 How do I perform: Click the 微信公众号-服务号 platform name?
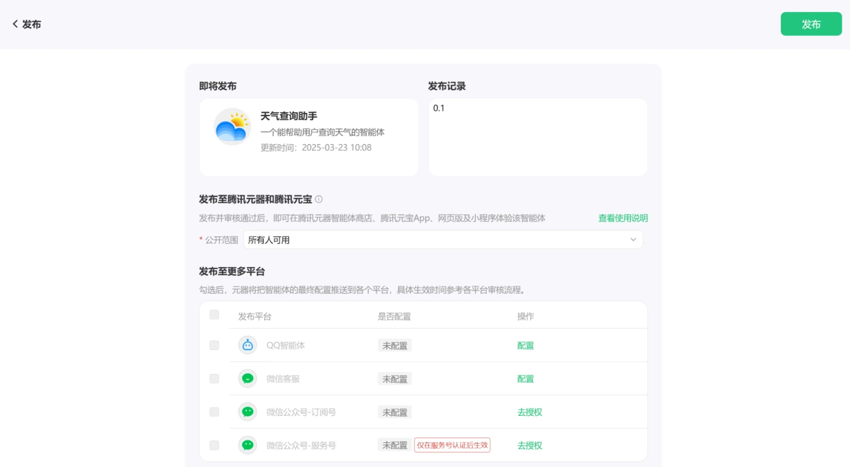(x=301, y=445)
